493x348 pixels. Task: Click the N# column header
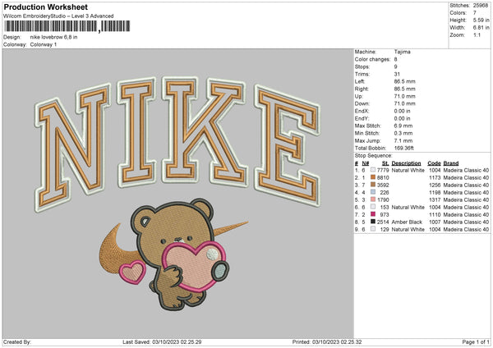(x=366, y=163)
